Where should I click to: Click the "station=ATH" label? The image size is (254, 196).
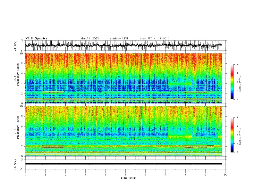[119, 38]
